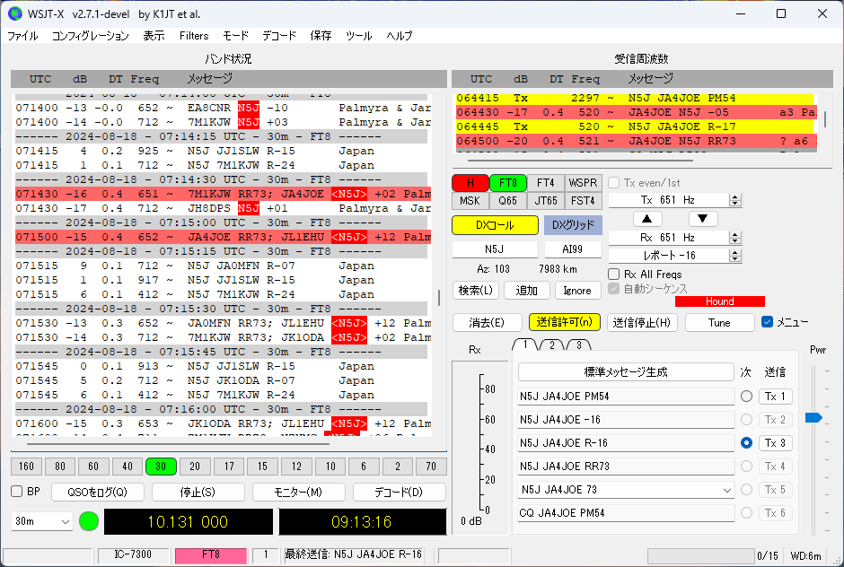The width and height of the screenshot is (844, 567).
Task: Click the 送信停止(H) halt Tx button
Action: [x=642, y=322]
